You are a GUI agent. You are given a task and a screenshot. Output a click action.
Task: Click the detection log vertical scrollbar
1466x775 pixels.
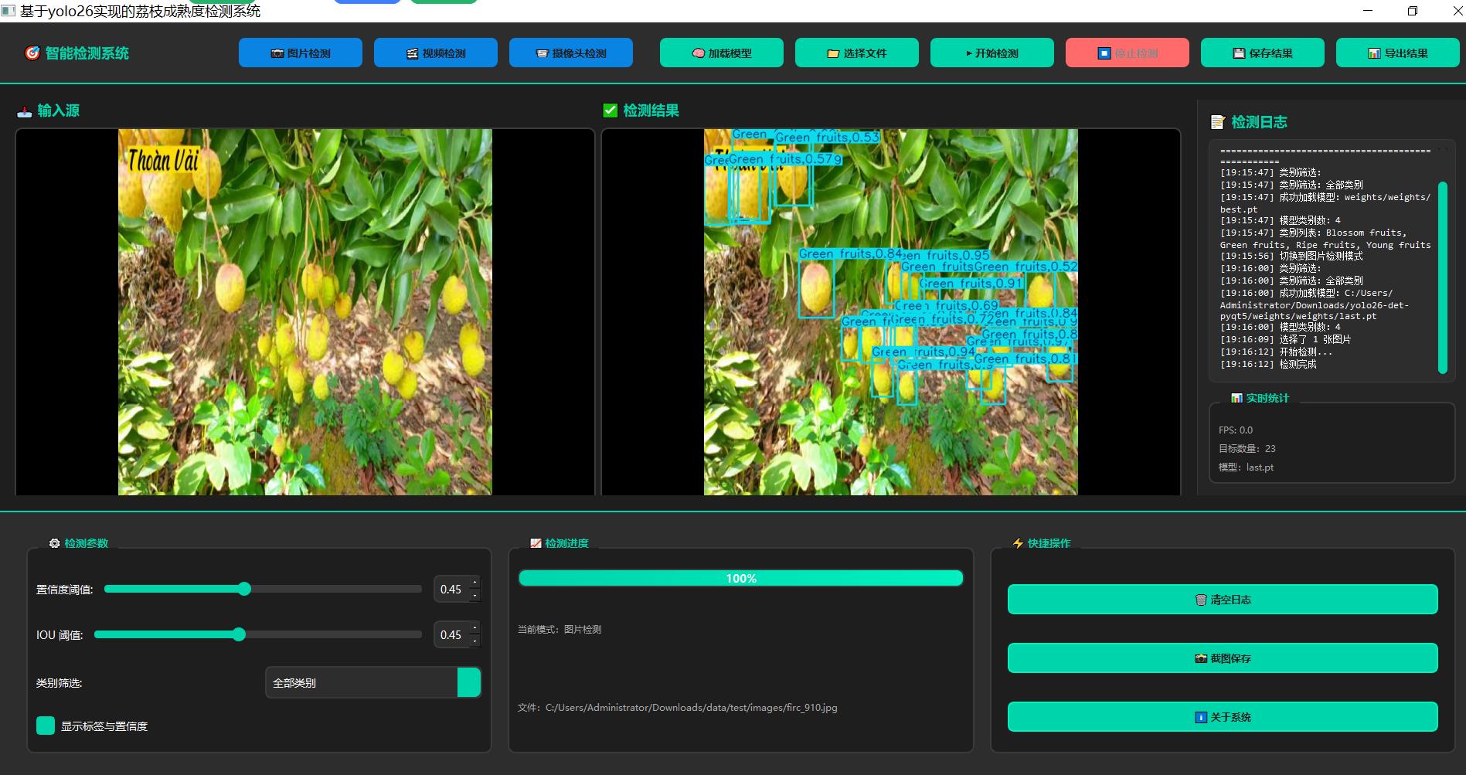tap(1441, 277)
